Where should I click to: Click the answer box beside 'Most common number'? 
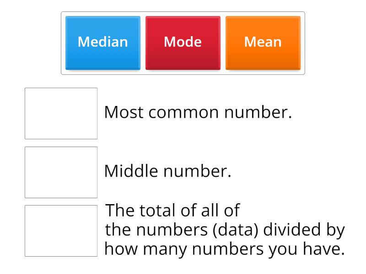click(x=61, y=112)
